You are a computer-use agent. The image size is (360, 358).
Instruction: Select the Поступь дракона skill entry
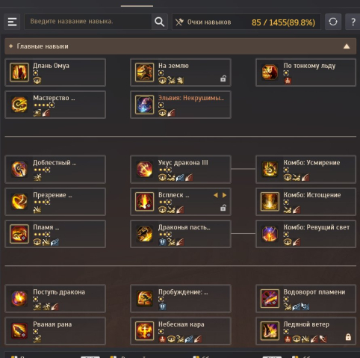click(55, 298)
